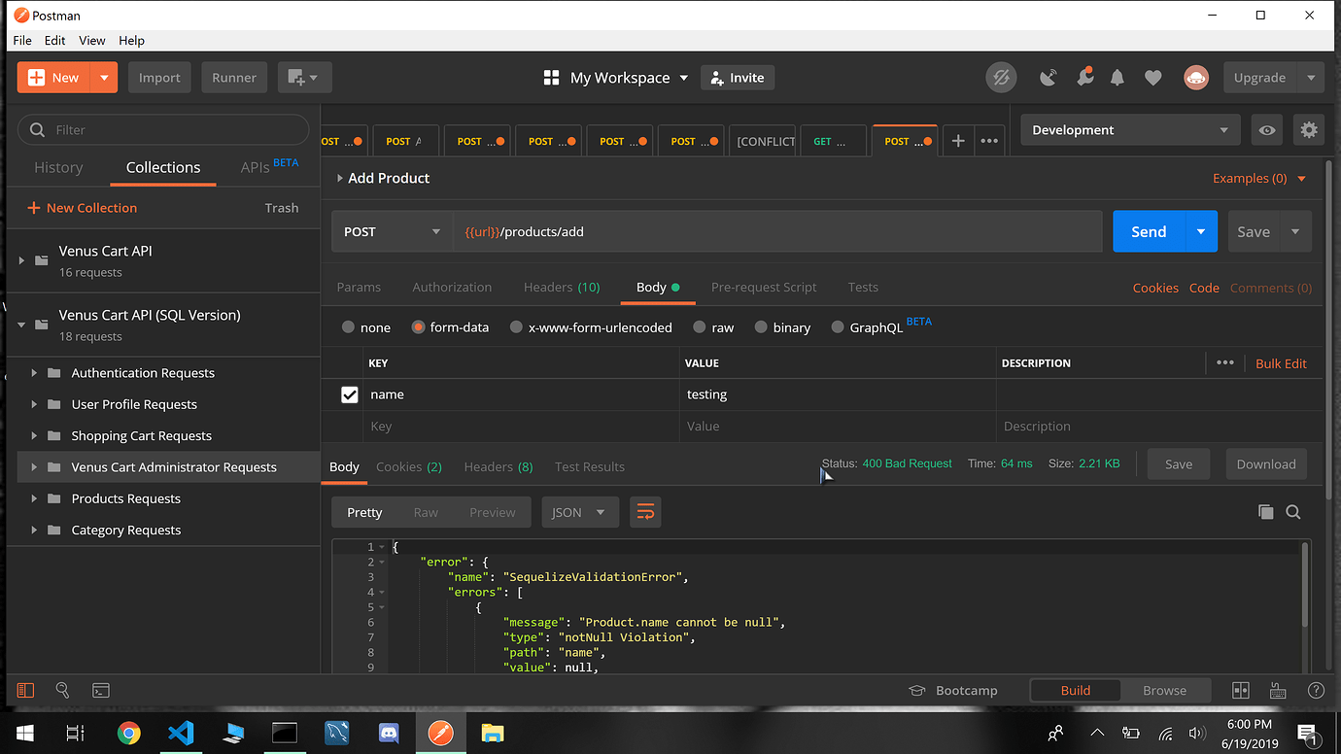Open the Development environment dropdown
The image size is (1341, 754).
(1128, 130)
